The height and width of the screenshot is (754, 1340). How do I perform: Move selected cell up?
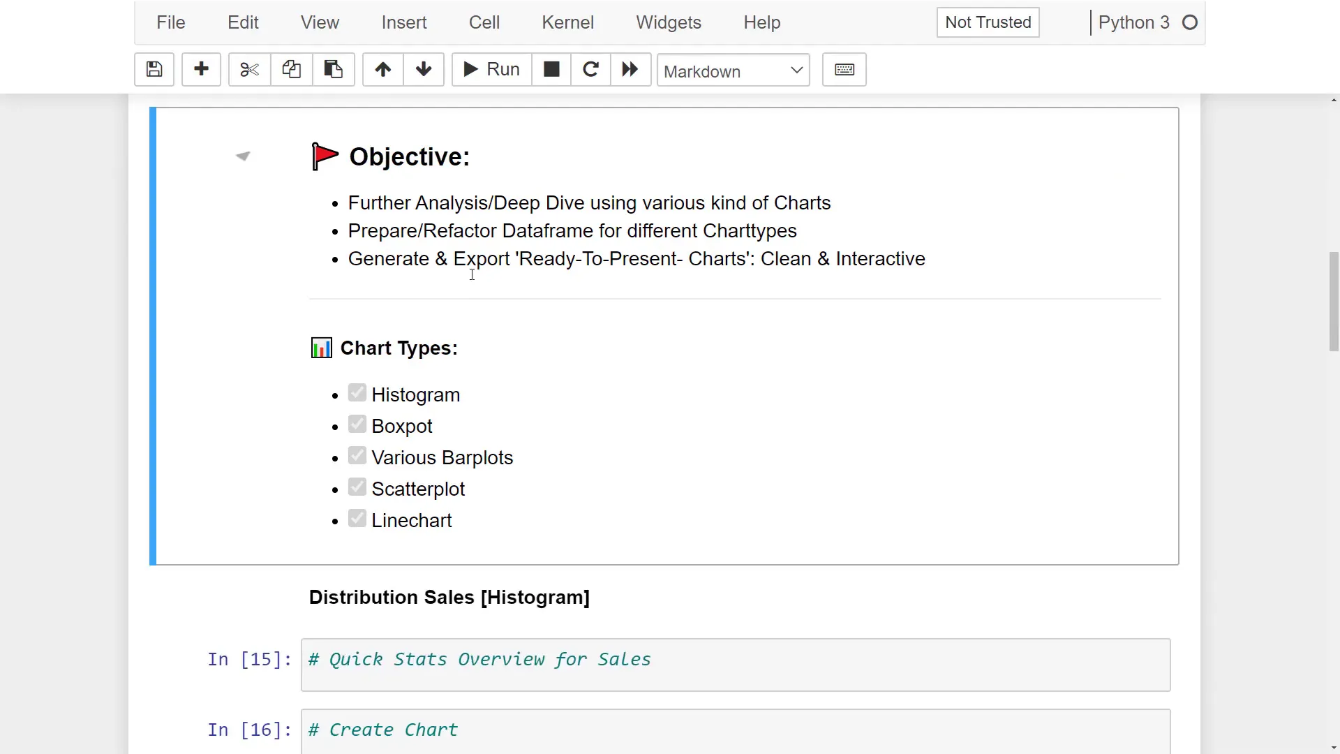[382, 69]
